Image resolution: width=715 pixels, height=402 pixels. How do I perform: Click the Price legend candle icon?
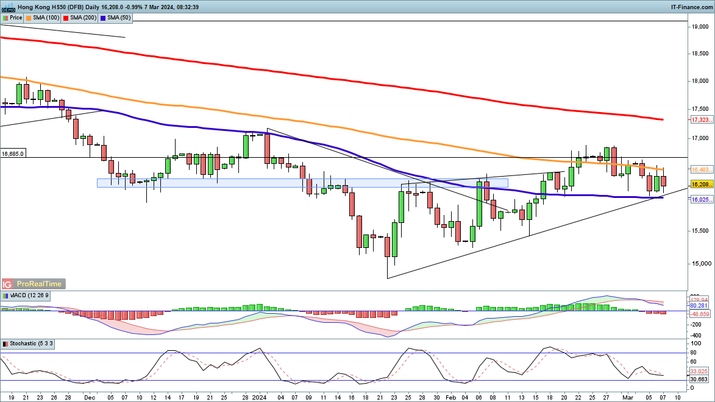click(5, 18)
